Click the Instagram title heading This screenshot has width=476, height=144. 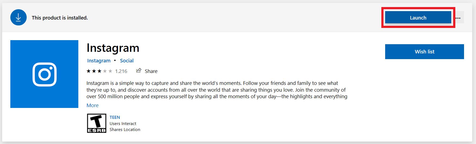tap(113, 48)
